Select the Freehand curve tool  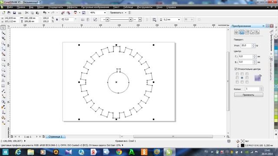(3, 49)
